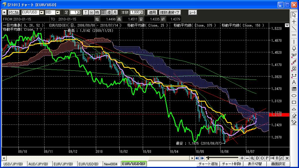Viewport: 299px width, 168px height.
Task: Zoom out with minus button
Action: pos(247,158)
